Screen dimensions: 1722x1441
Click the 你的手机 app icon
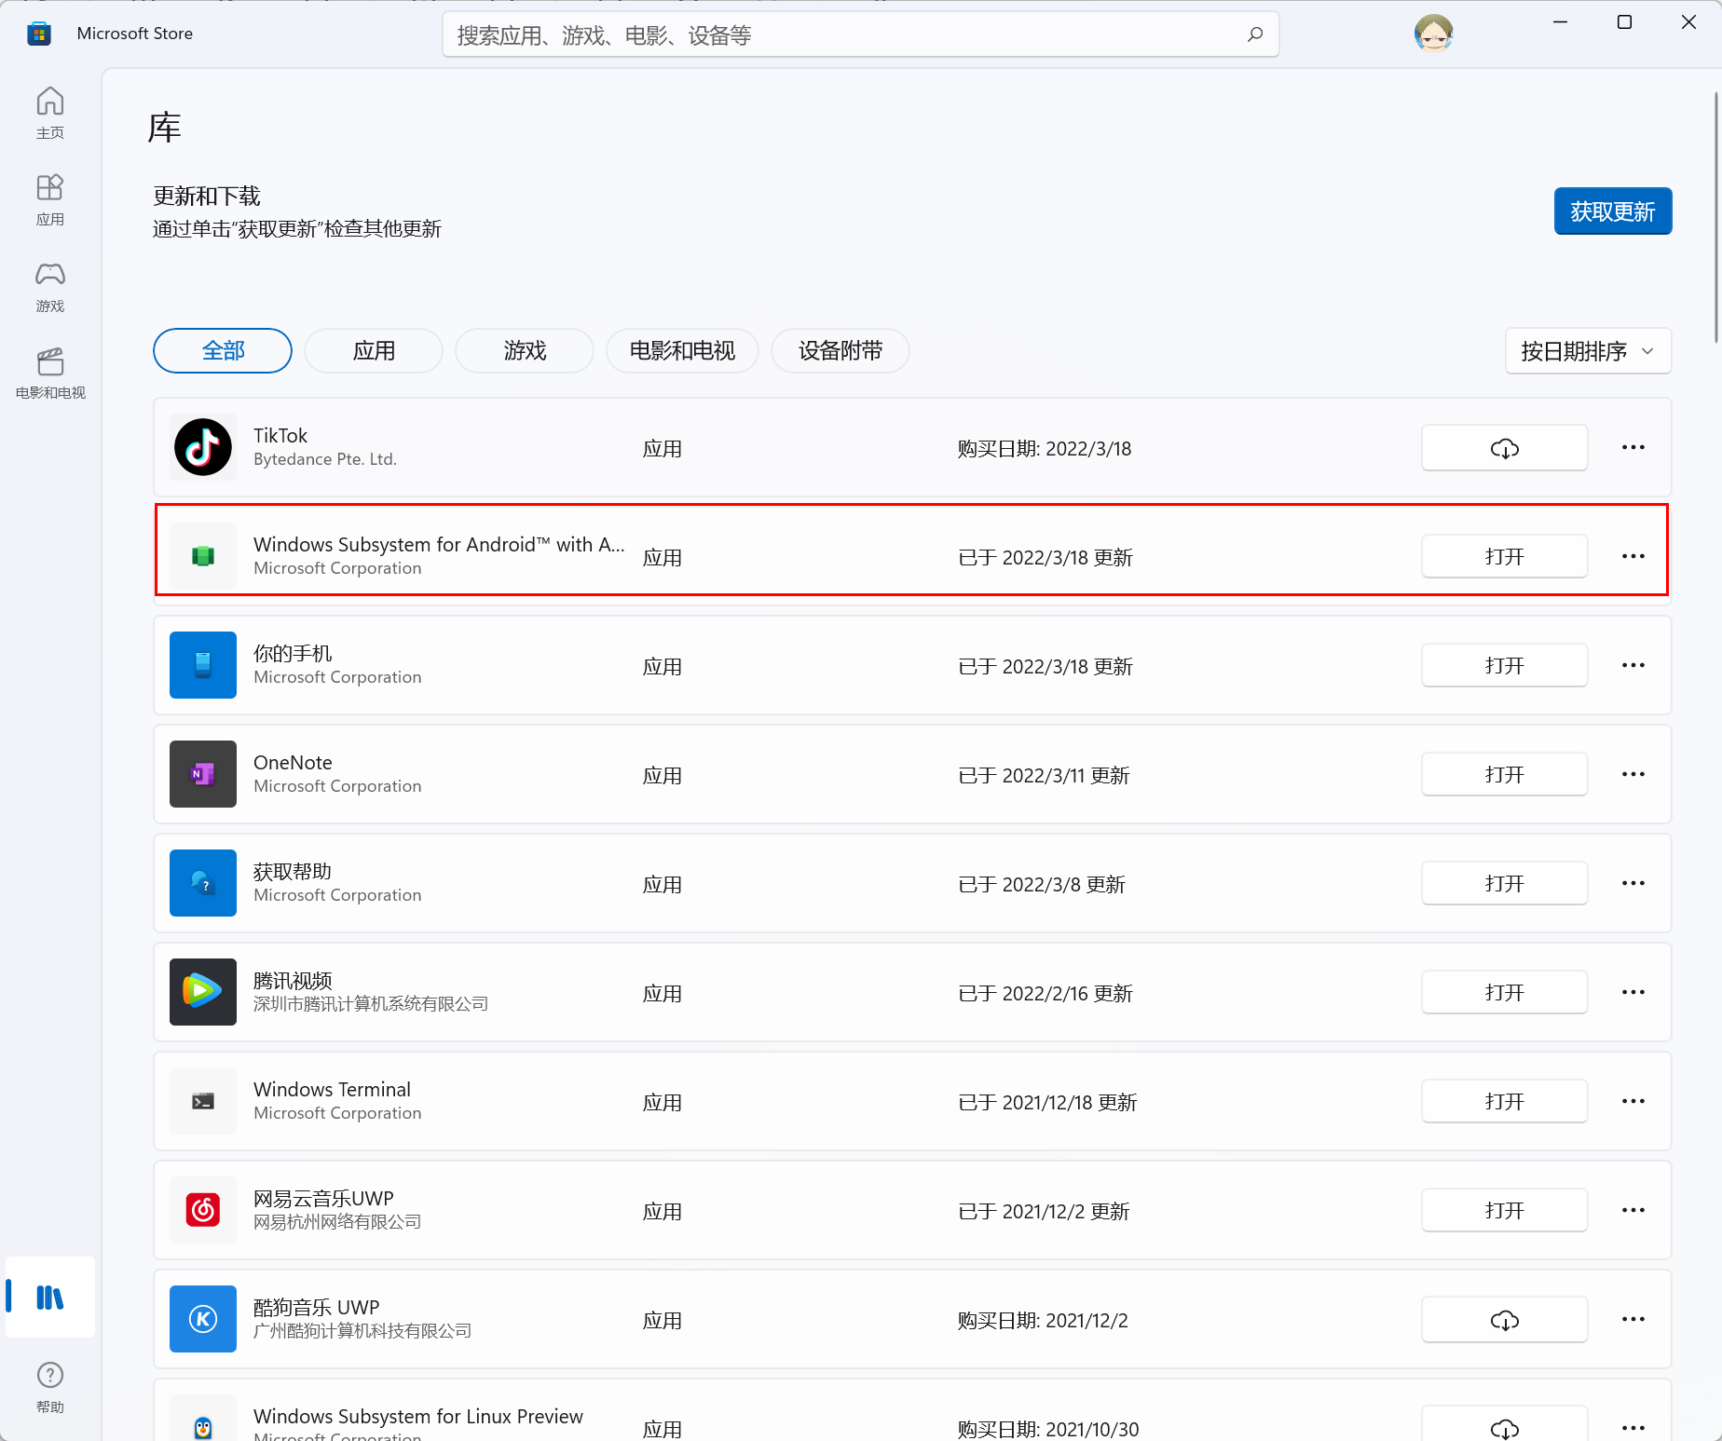203,665
